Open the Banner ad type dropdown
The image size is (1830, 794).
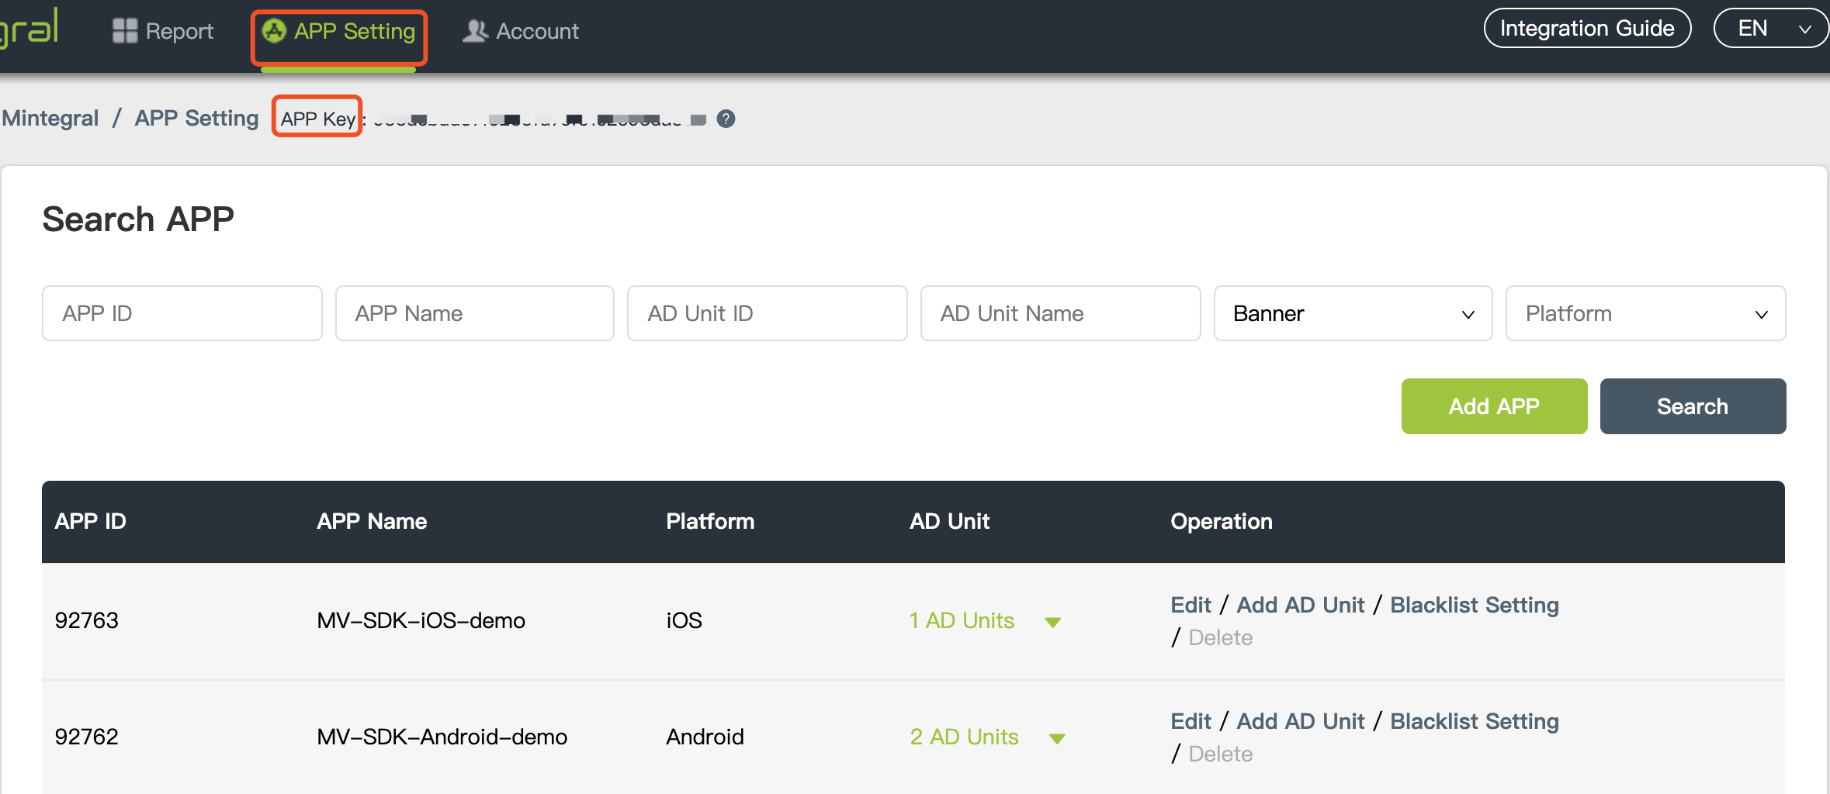1352,313
